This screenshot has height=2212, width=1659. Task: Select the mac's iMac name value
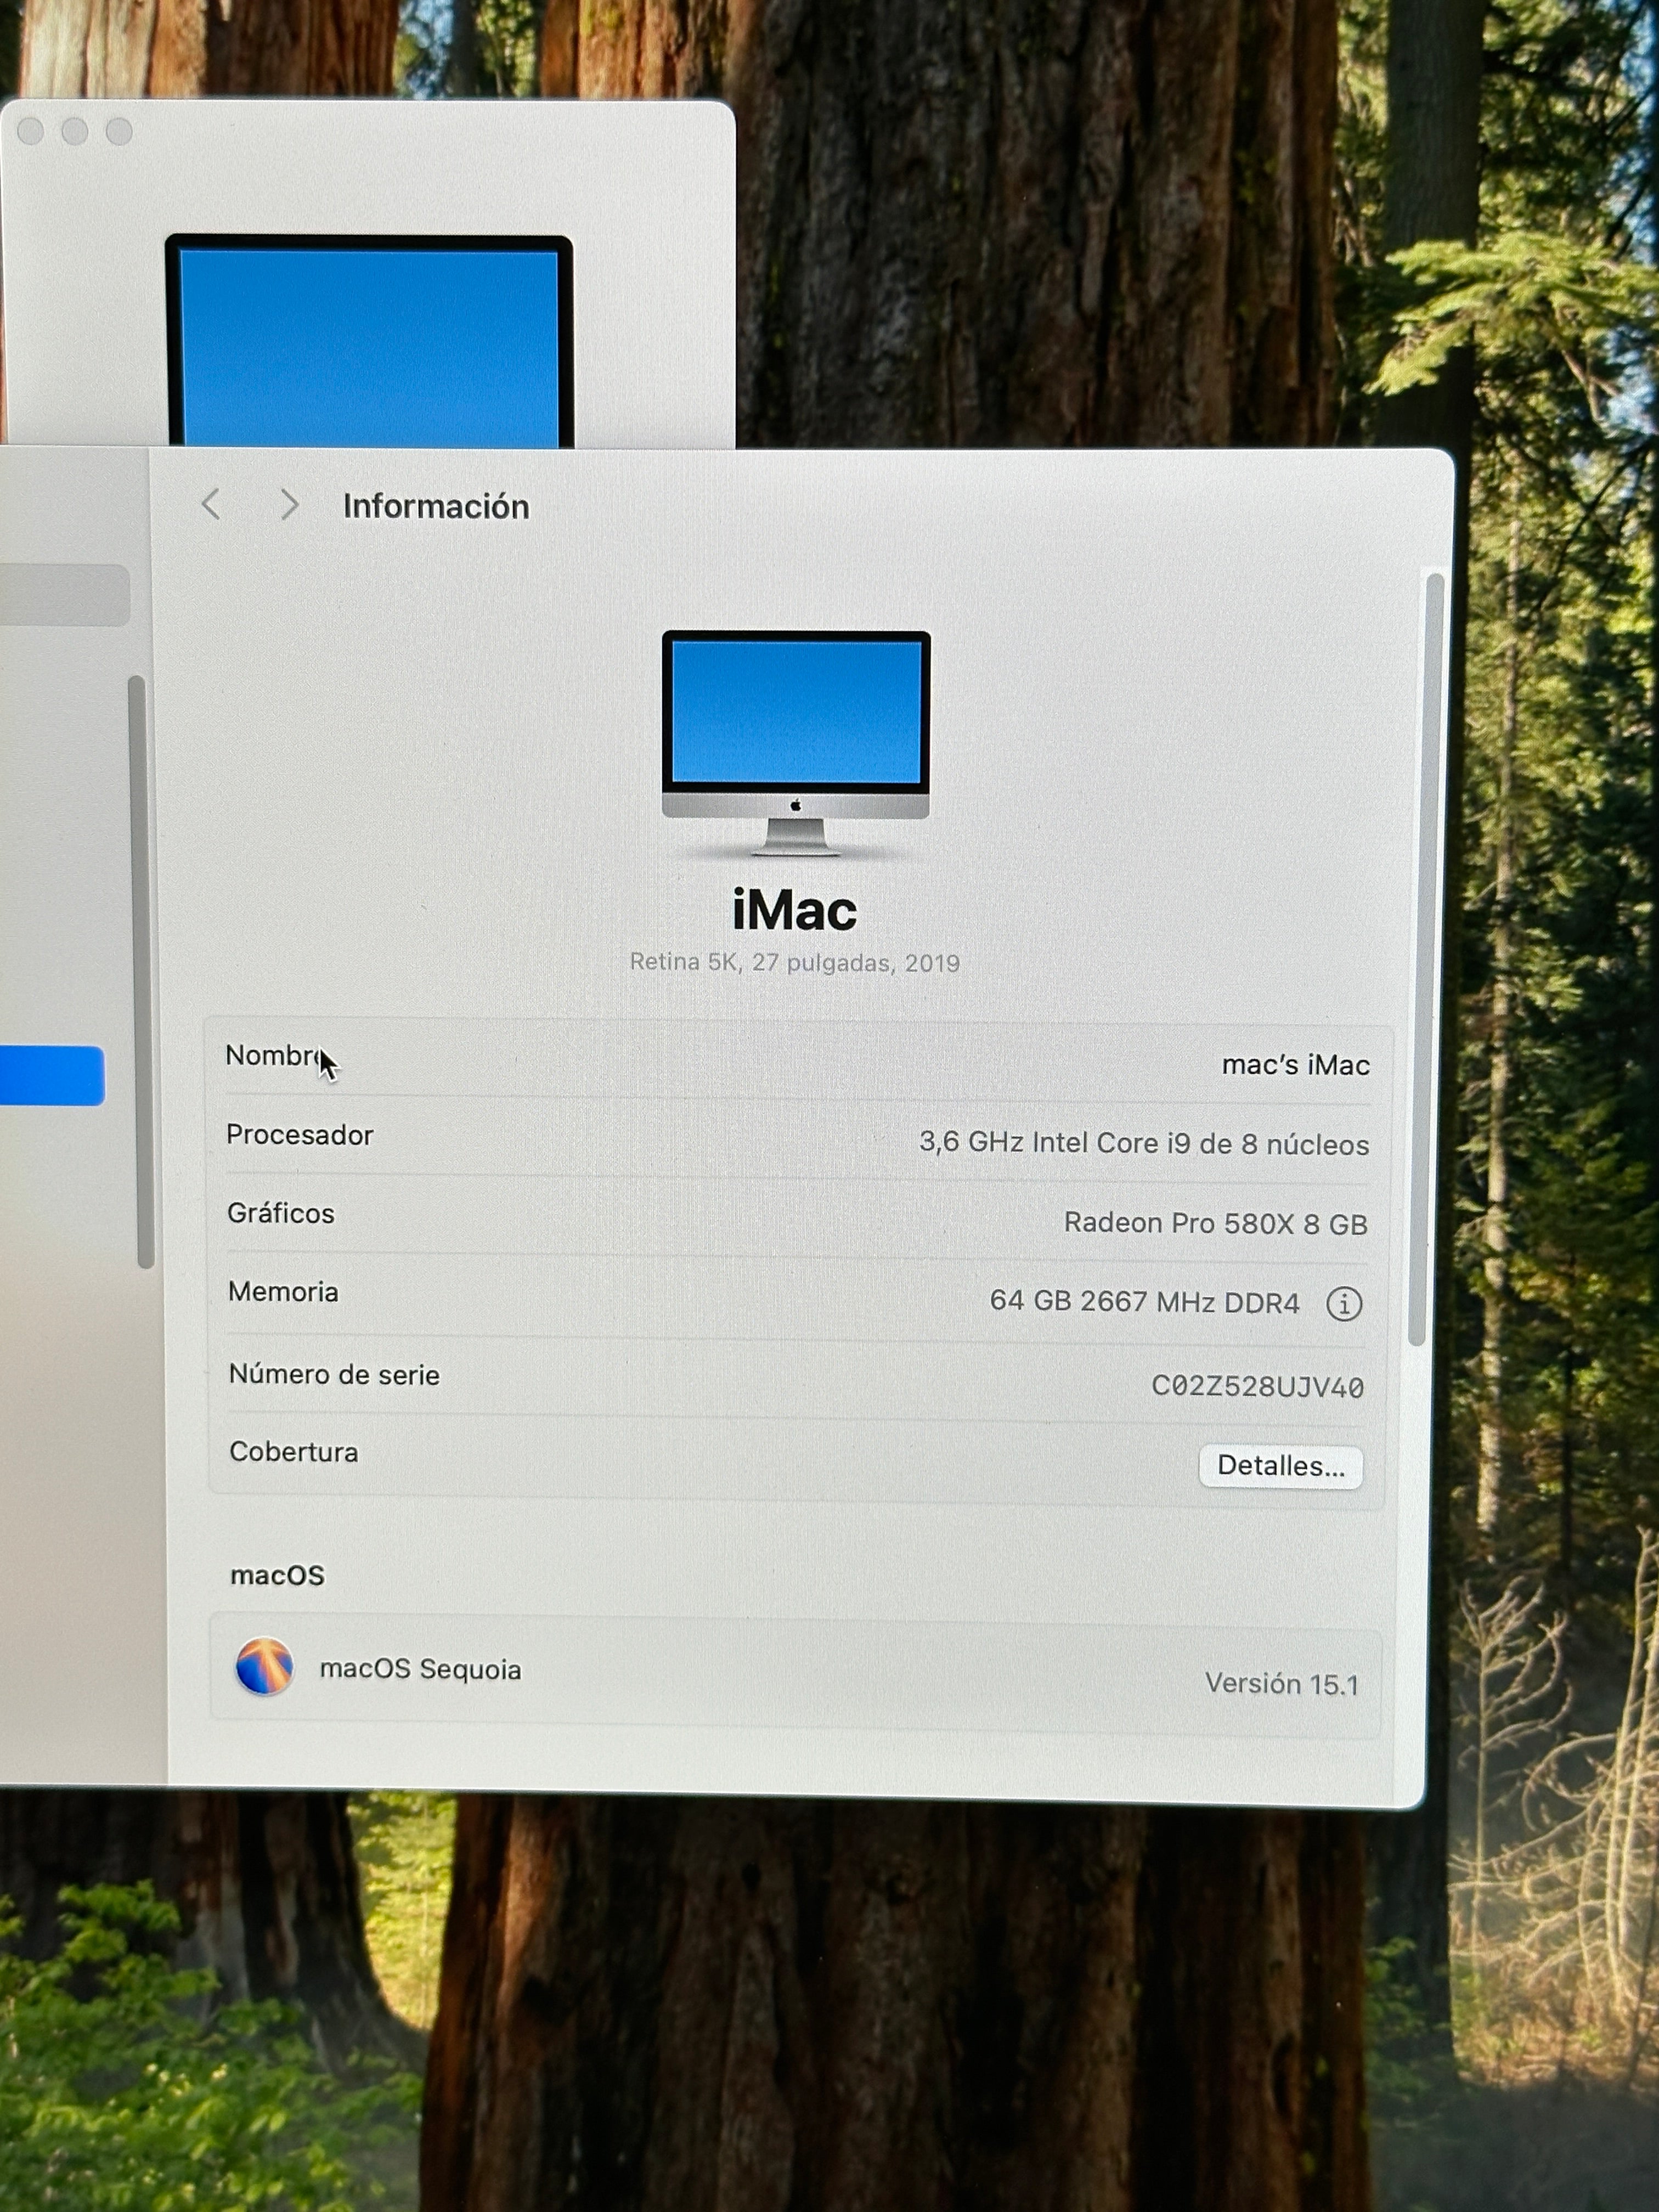(x=1295, y=1065)
